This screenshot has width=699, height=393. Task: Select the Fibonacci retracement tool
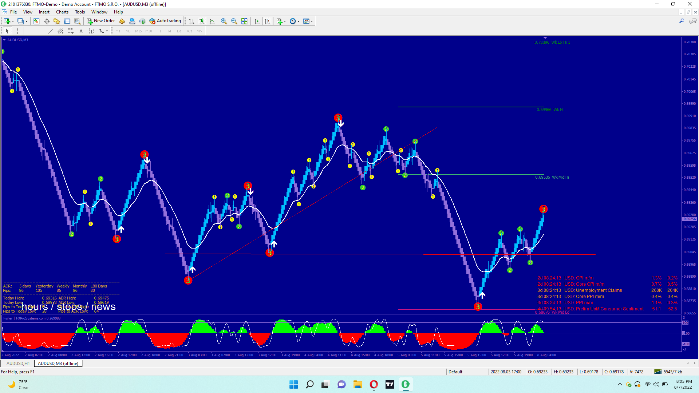71,31
